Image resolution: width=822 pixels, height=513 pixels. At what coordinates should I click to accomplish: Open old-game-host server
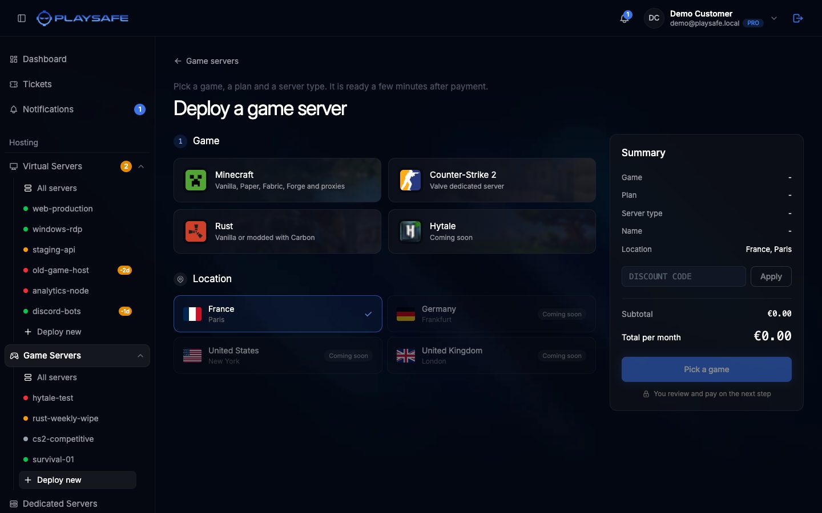pos(78,270)
